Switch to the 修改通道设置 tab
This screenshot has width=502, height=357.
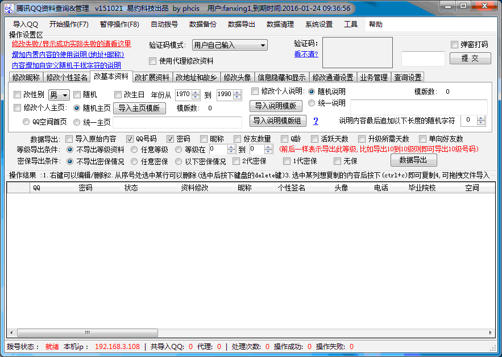[x=333, y=77]
